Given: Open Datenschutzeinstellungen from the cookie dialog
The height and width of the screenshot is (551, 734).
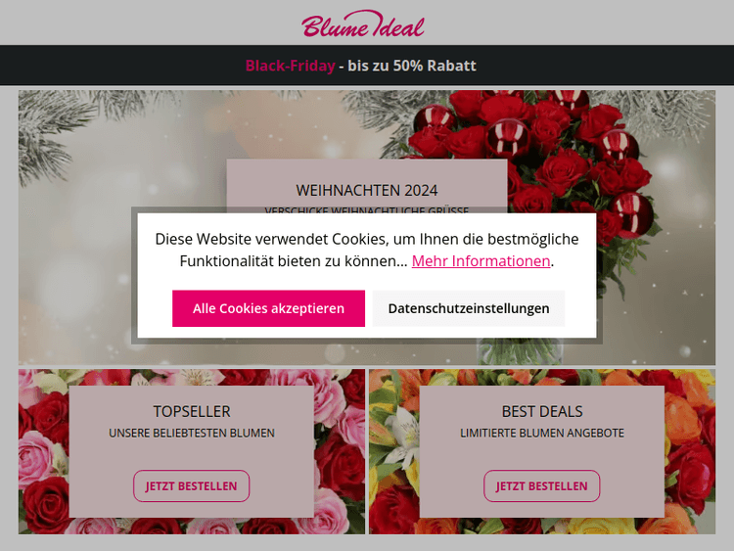Looking at the screenshot, I should pyautogui.click(x=469, y=308).
